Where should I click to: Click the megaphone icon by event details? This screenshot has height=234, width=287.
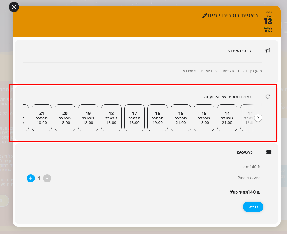268,51
